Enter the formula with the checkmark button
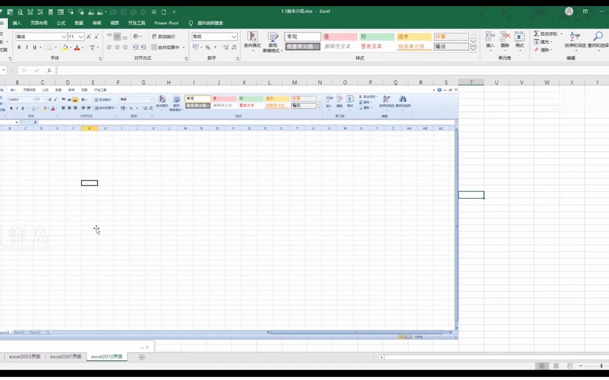The width and height of the screenshot is (609, 380). pos(36,70)
